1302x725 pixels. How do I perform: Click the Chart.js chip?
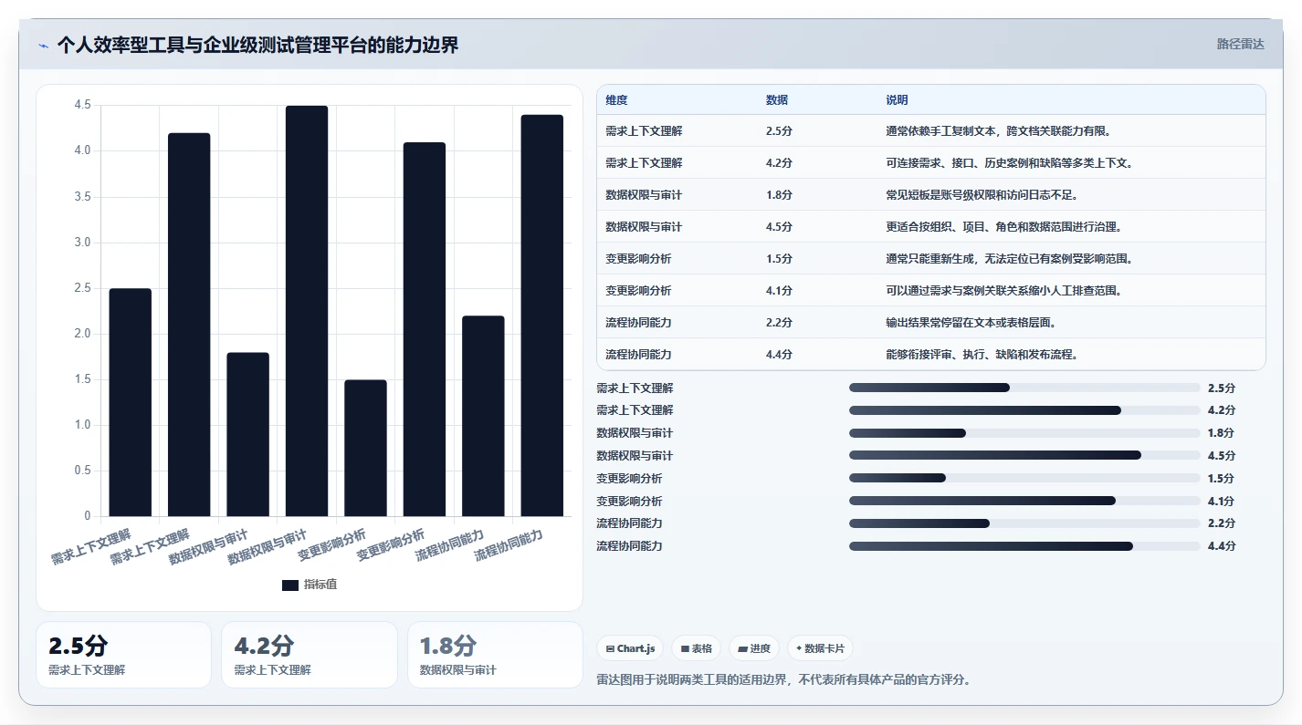click(630, 648)
